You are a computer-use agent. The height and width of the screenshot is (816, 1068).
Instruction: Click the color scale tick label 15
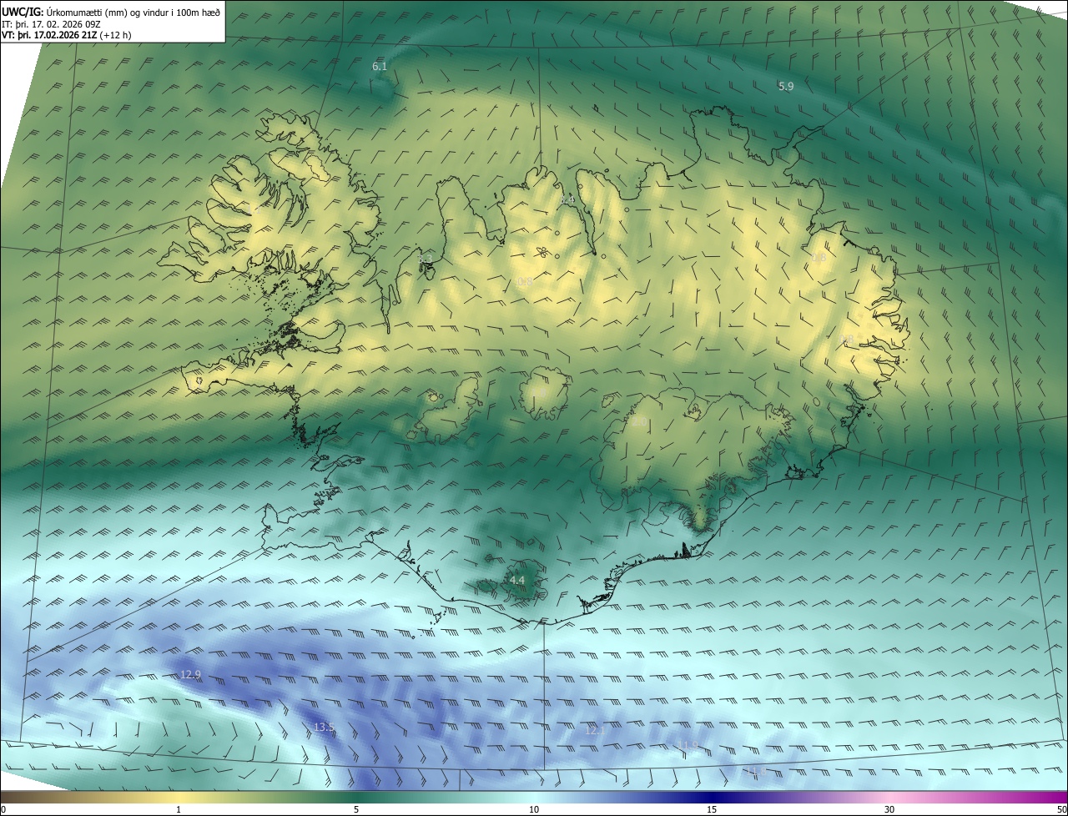point(712,809)
